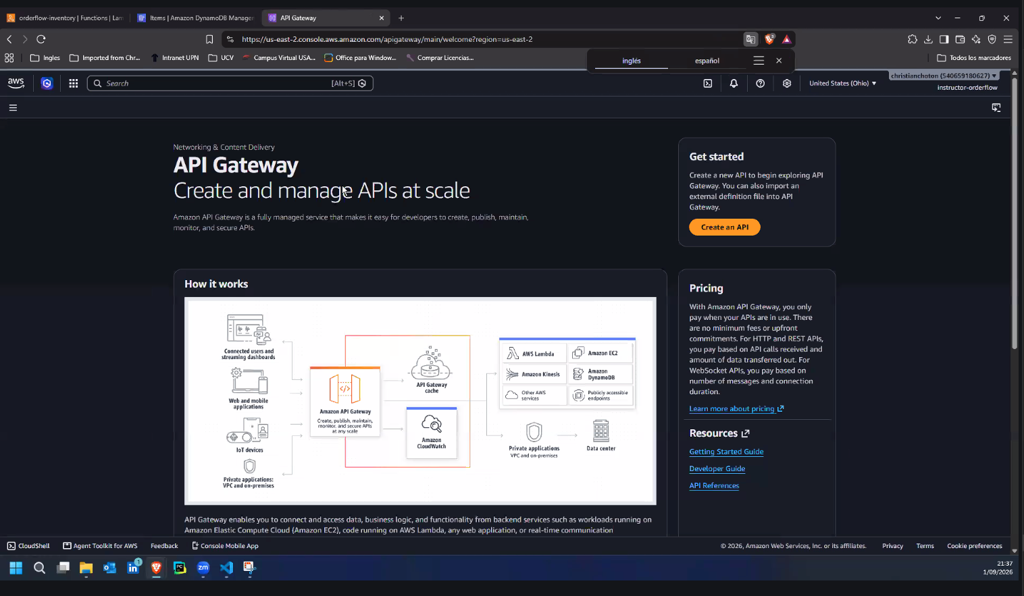The width and height of the screenshot is (1024, 596).
Task: Expand the United States (Ohio) region dropdown
Action: [842, 83]
